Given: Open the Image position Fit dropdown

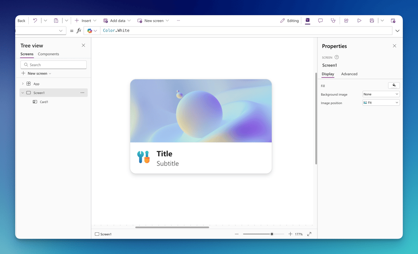Looking at the screenshot, I should coord(381,103).
